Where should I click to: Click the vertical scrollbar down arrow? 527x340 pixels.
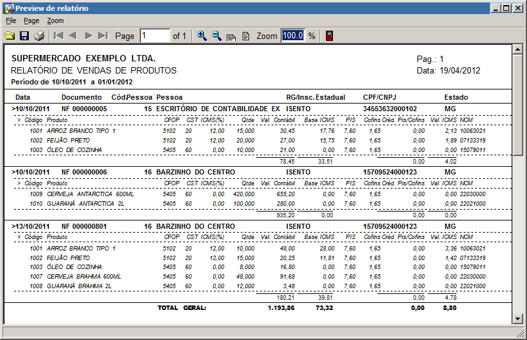(518, 318)
